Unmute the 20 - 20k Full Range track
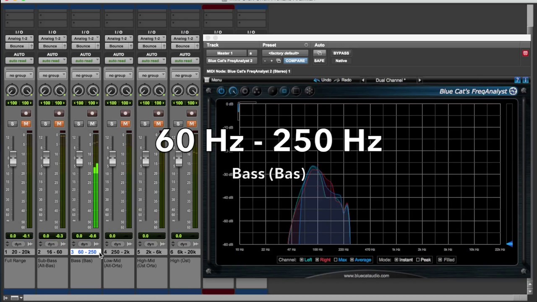537x302 pixels. coord(26,124)
